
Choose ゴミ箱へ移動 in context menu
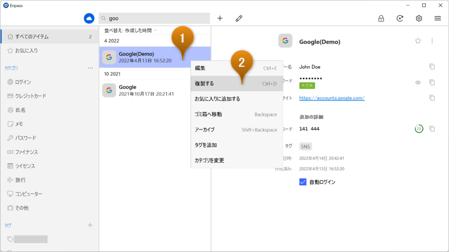pos(237,114)
